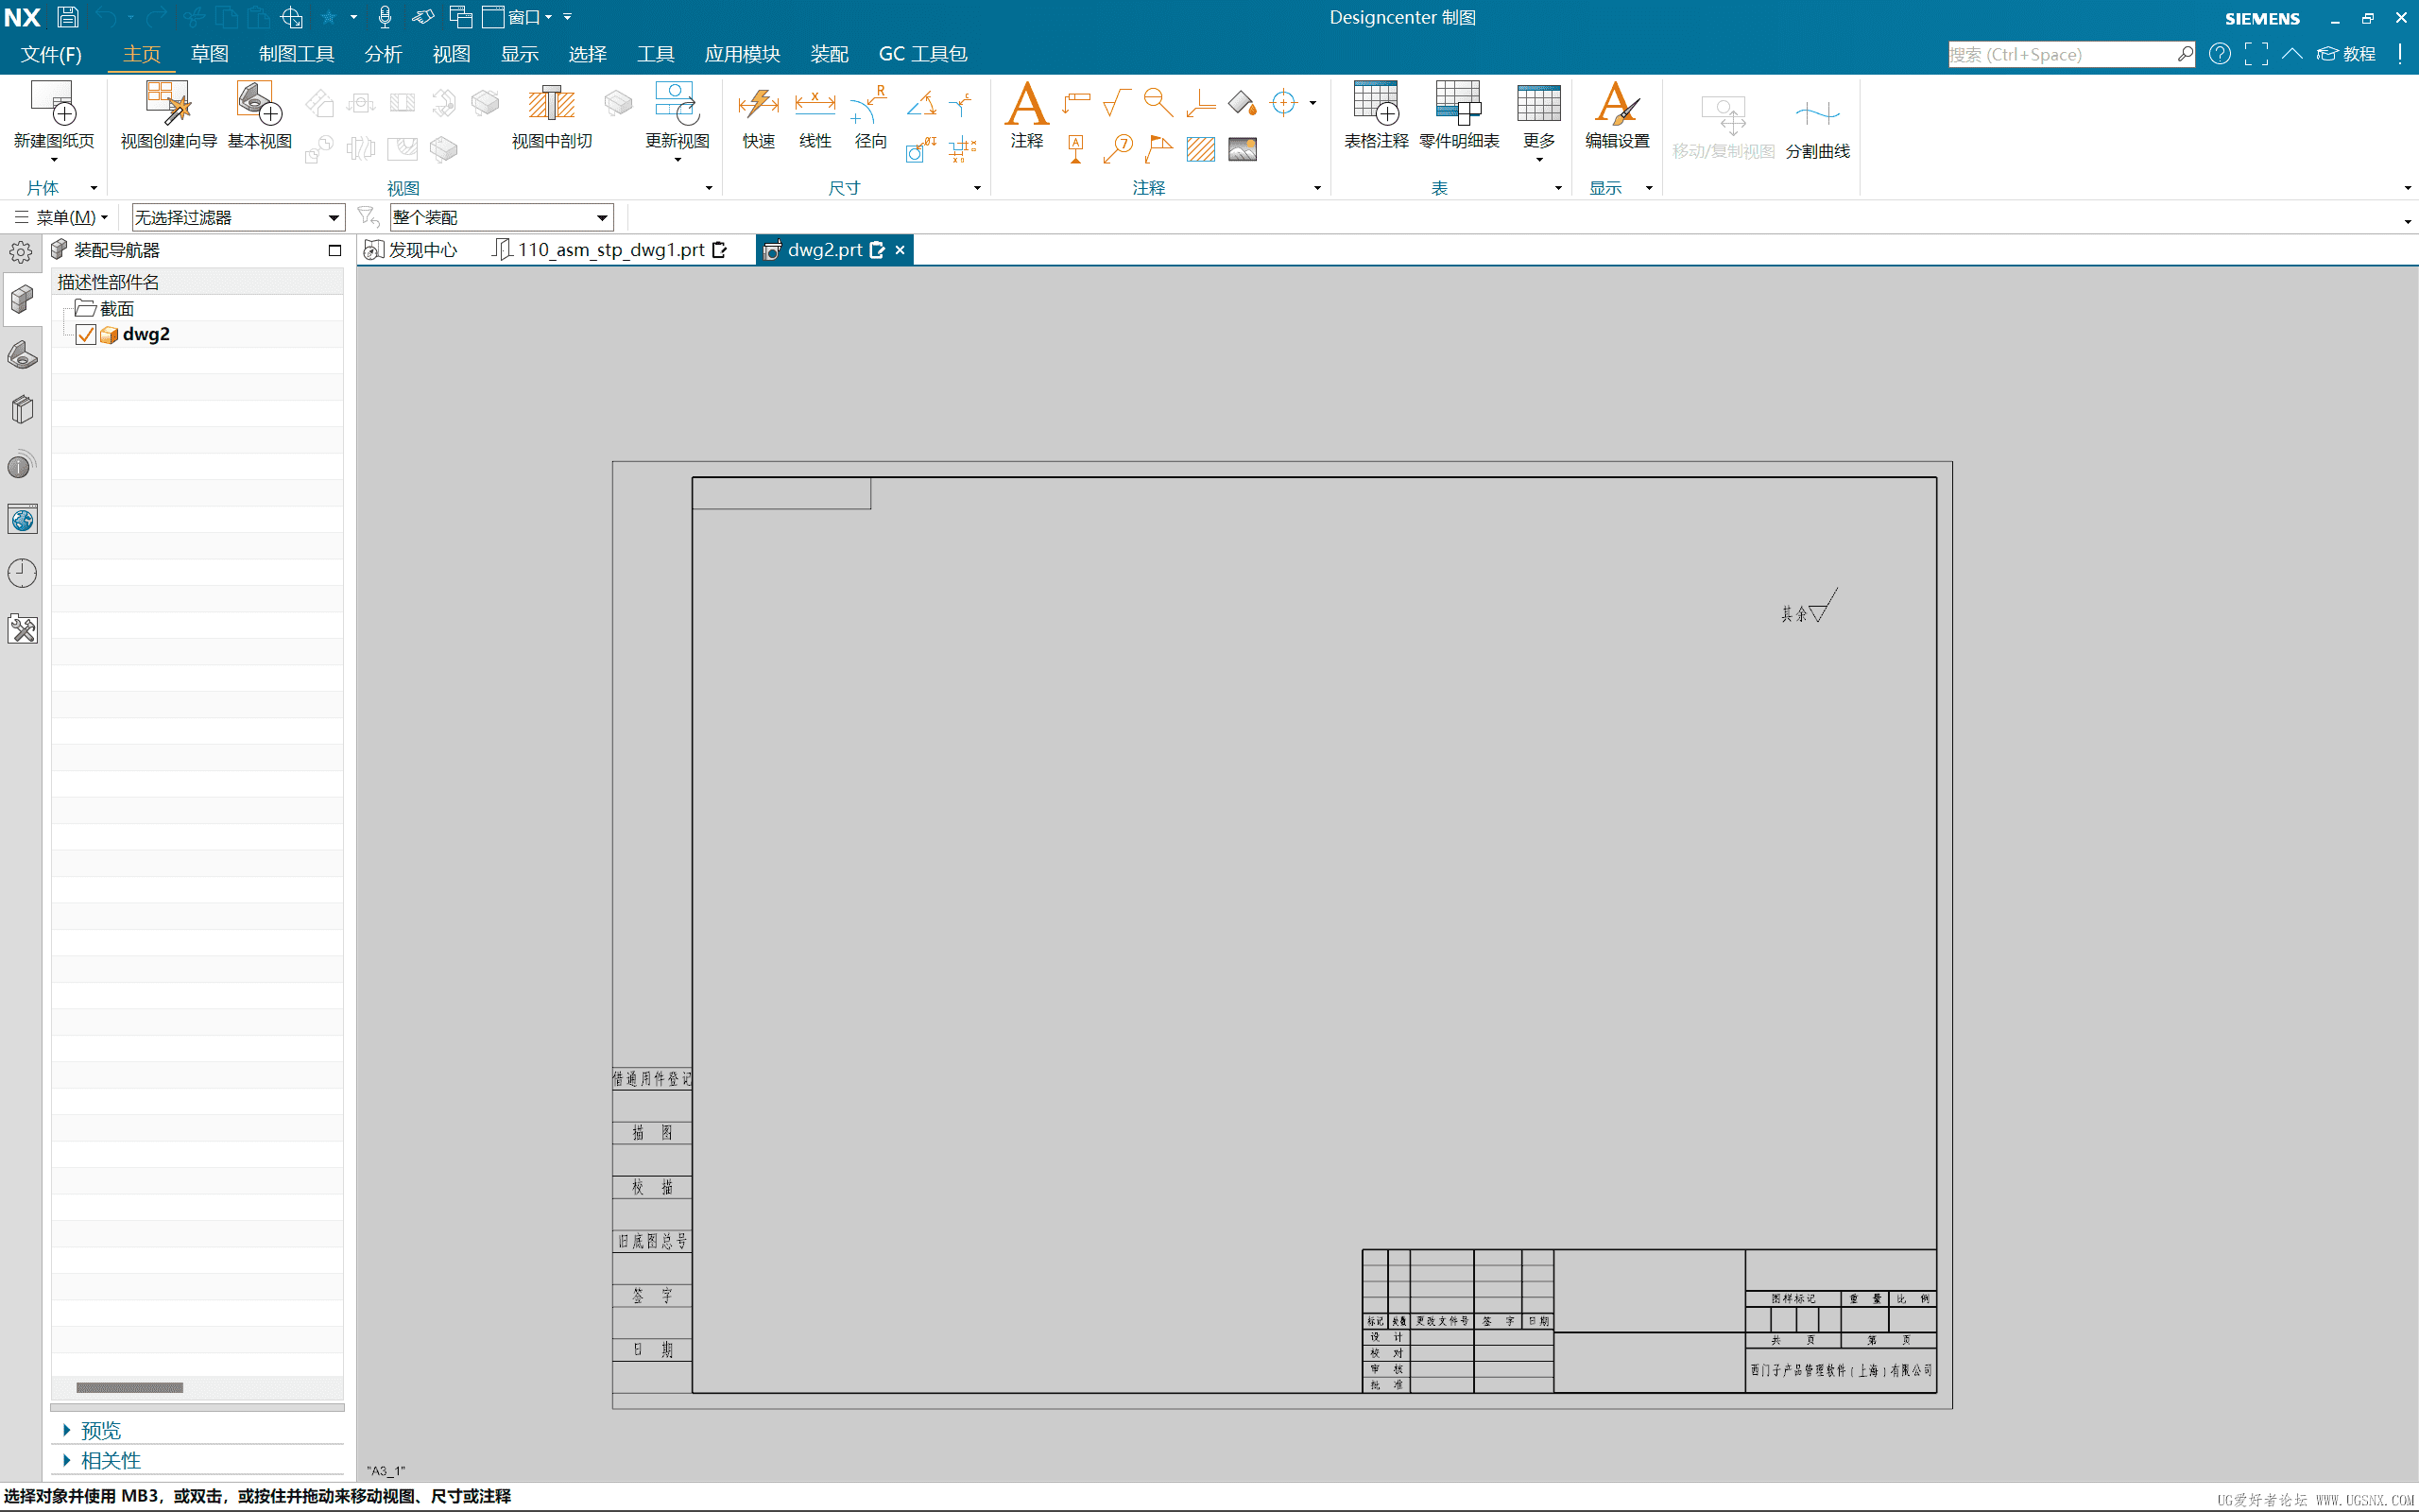Open the Assembly Navigator sidebar tab icon
2419x1512 pixels.
pos(22,299)
